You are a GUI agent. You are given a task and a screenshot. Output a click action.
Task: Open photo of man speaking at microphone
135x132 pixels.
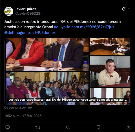click(47, 55)
